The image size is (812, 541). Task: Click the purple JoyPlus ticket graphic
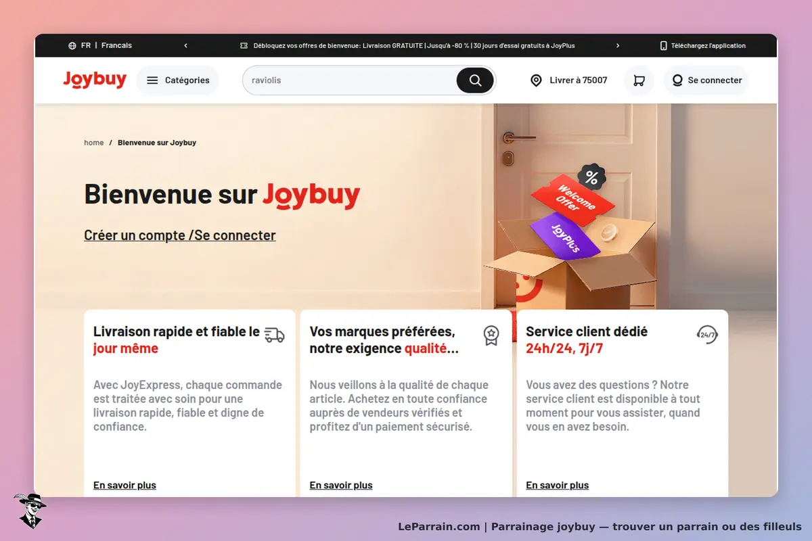[564, 237]
